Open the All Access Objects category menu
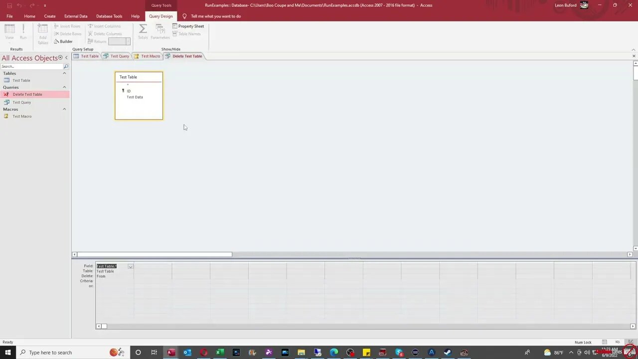Viewport: 638px width, 359px height. pos(60,58)
